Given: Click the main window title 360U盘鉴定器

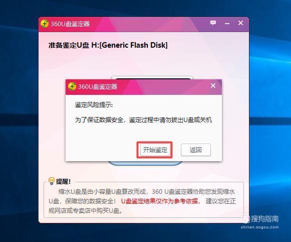Looking at the screenshot, I should (x=70, y=24).
